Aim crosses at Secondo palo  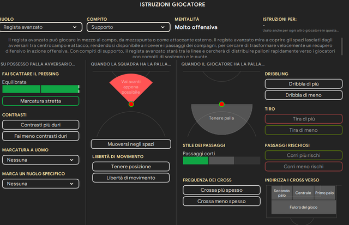pos(282,193)
